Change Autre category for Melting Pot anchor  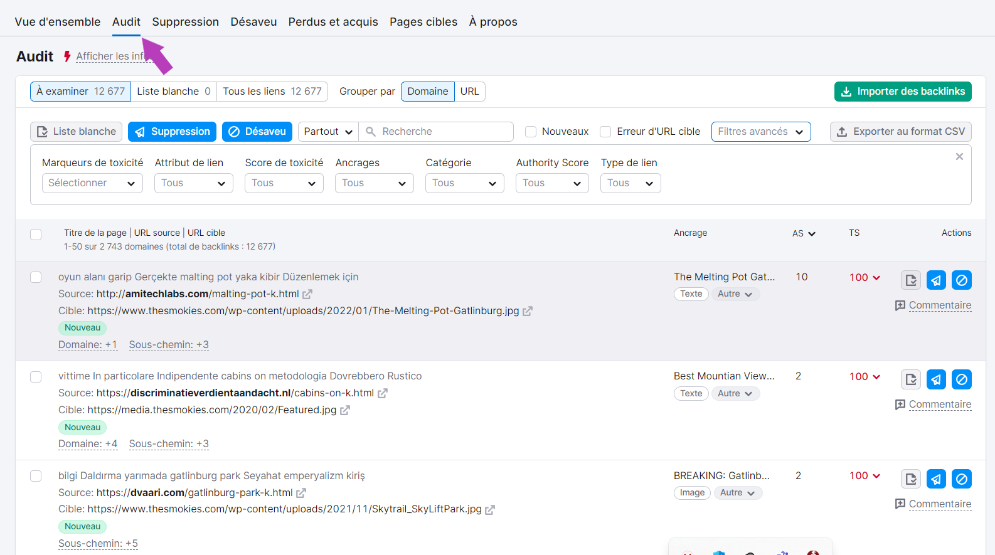(735, 294)
